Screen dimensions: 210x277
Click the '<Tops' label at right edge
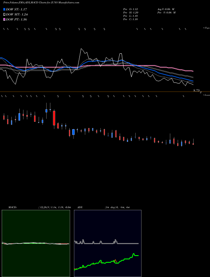(206, 28)
